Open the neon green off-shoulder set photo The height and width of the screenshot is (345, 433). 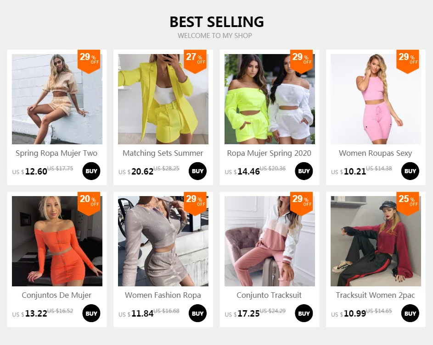click(x=270, y=99)
